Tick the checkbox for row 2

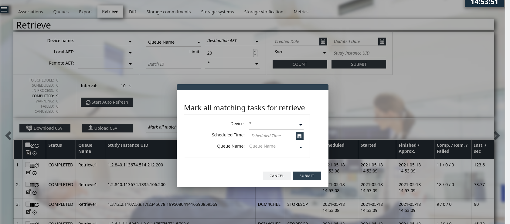click(28, 184)
